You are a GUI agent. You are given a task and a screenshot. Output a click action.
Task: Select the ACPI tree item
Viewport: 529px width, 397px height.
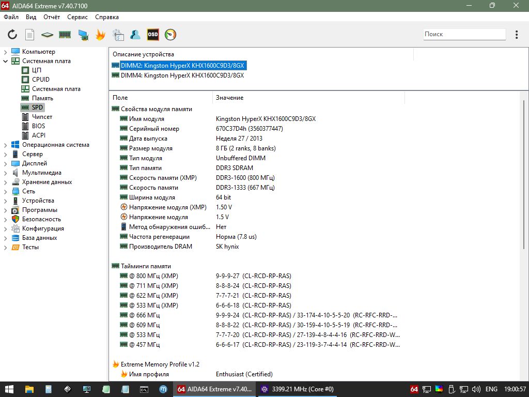pos(38,135)
